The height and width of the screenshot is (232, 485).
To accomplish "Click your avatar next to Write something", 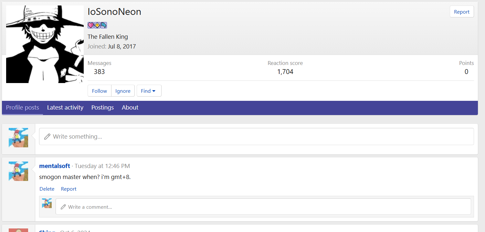I will click(18, 137).
